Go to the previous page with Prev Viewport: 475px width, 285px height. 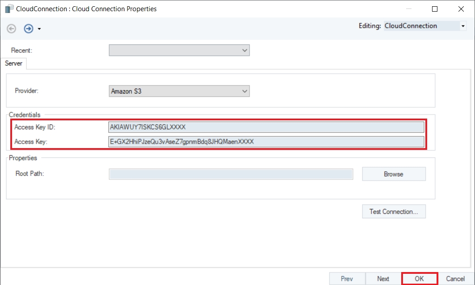click(347, 279)
